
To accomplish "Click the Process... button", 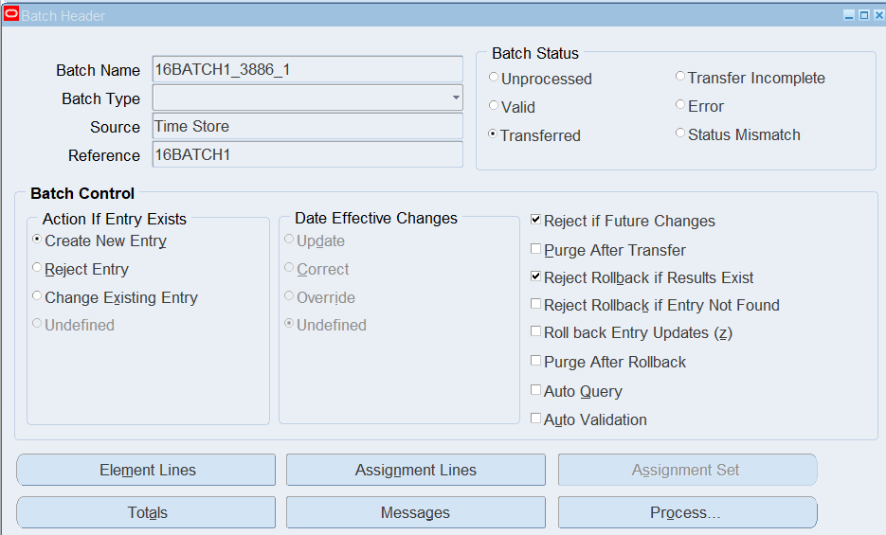I will pos(686,512).
